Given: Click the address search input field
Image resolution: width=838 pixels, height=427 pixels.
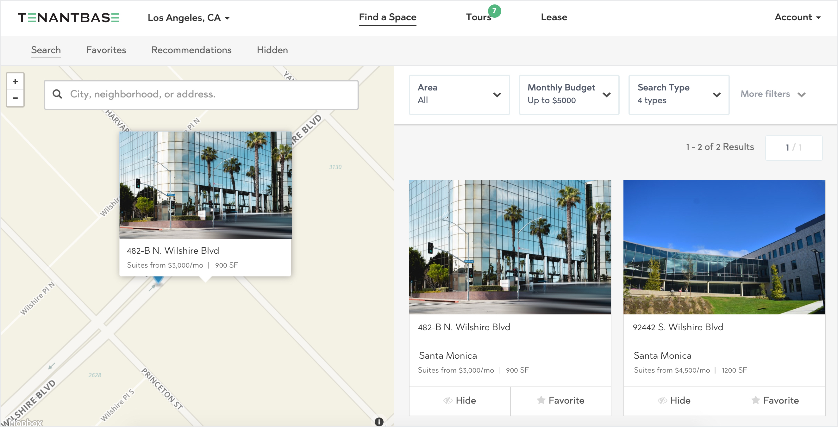Looking at the screenshot, I should pos(208,94).
